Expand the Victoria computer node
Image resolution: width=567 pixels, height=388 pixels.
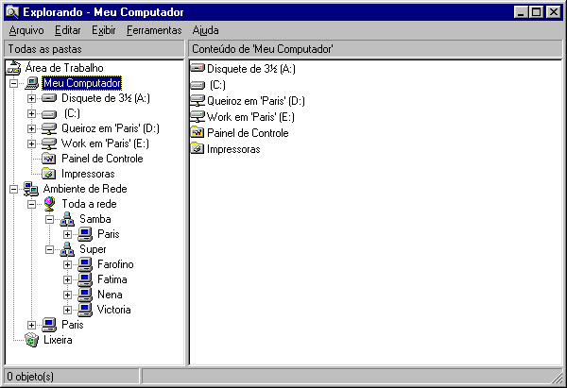[x=67, y=310]
